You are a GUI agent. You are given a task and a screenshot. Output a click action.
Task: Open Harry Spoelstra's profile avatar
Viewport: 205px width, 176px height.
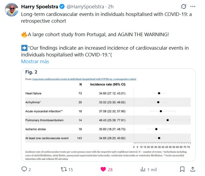[x=12, y=9]
